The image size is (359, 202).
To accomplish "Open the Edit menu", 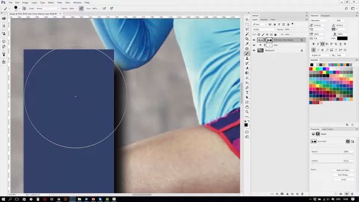I will click(x=17, y=2).
